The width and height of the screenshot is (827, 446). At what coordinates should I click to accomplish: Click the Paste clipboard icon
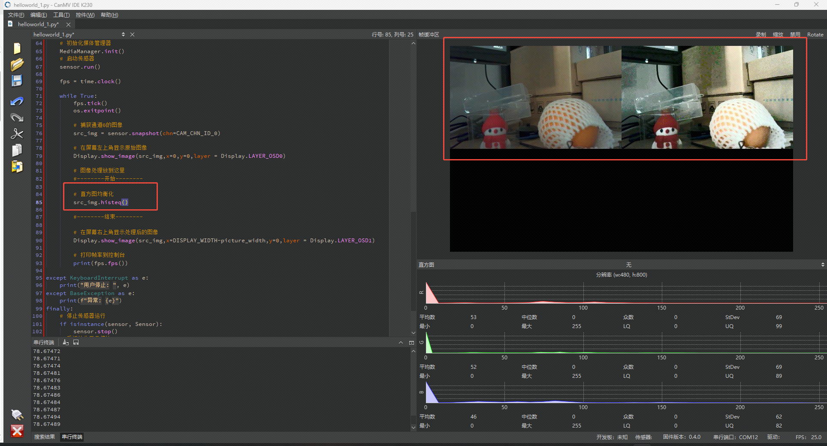17,166
